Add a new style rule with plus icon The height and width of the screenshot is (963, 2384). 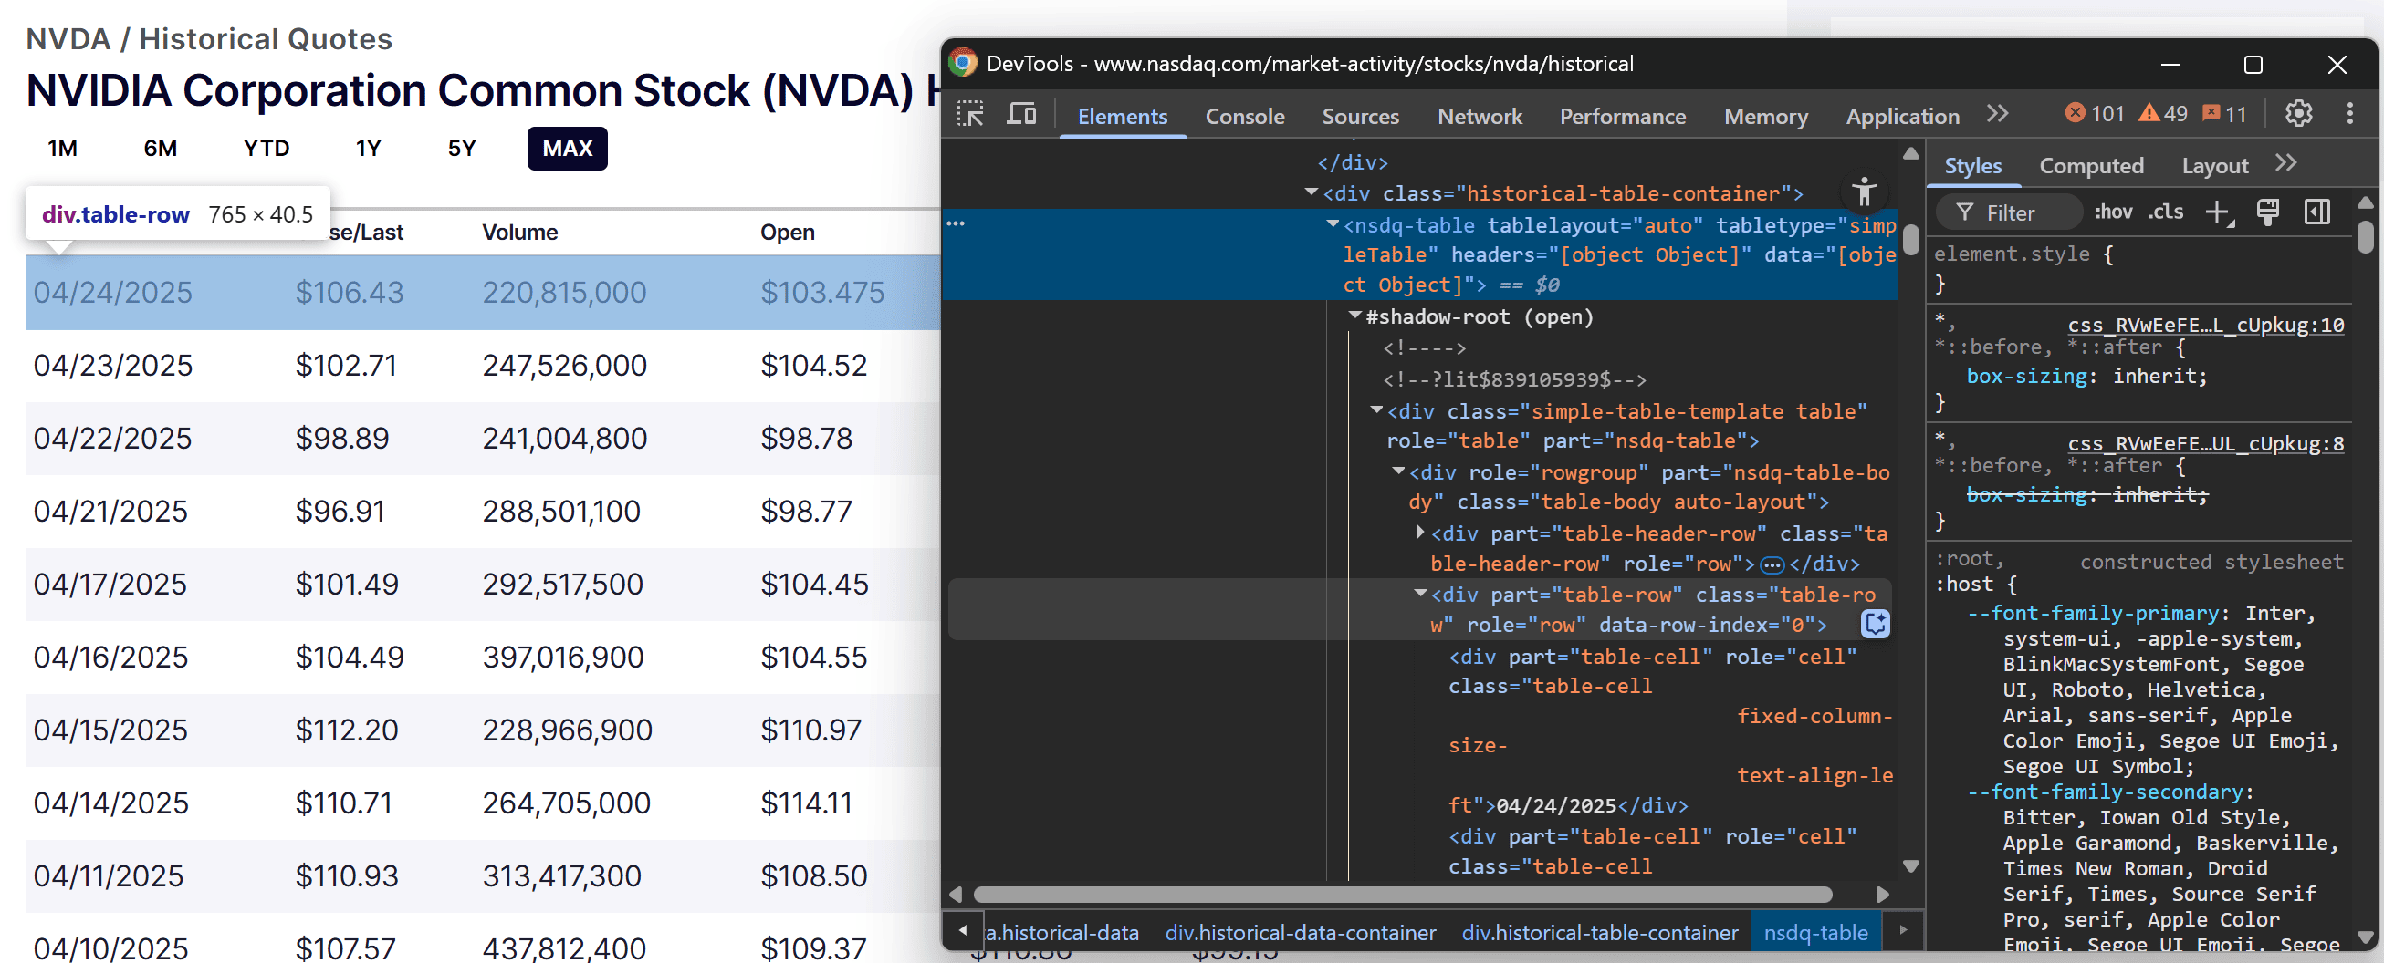click(2218, 212)
